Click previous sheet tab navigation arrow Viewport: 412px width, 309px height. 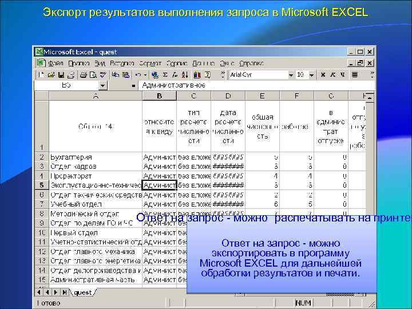tap(47, 292)
